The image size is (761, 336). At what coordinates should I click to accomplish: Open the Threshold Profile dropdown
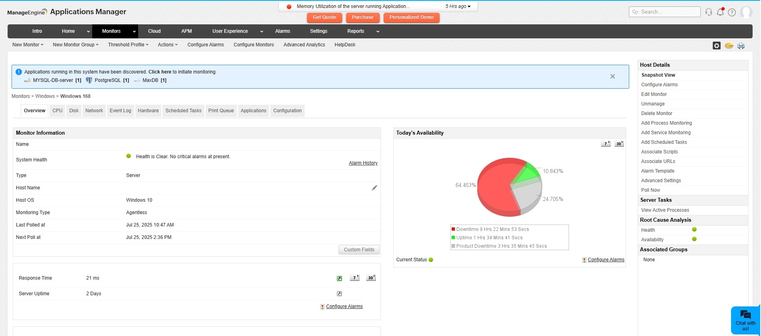point(128,45)
